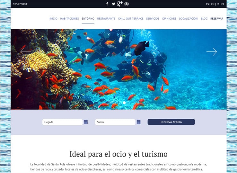Open the hotel's Facebook page icon
This screenshot has width=237, height=173.
[x=107, y=4]
